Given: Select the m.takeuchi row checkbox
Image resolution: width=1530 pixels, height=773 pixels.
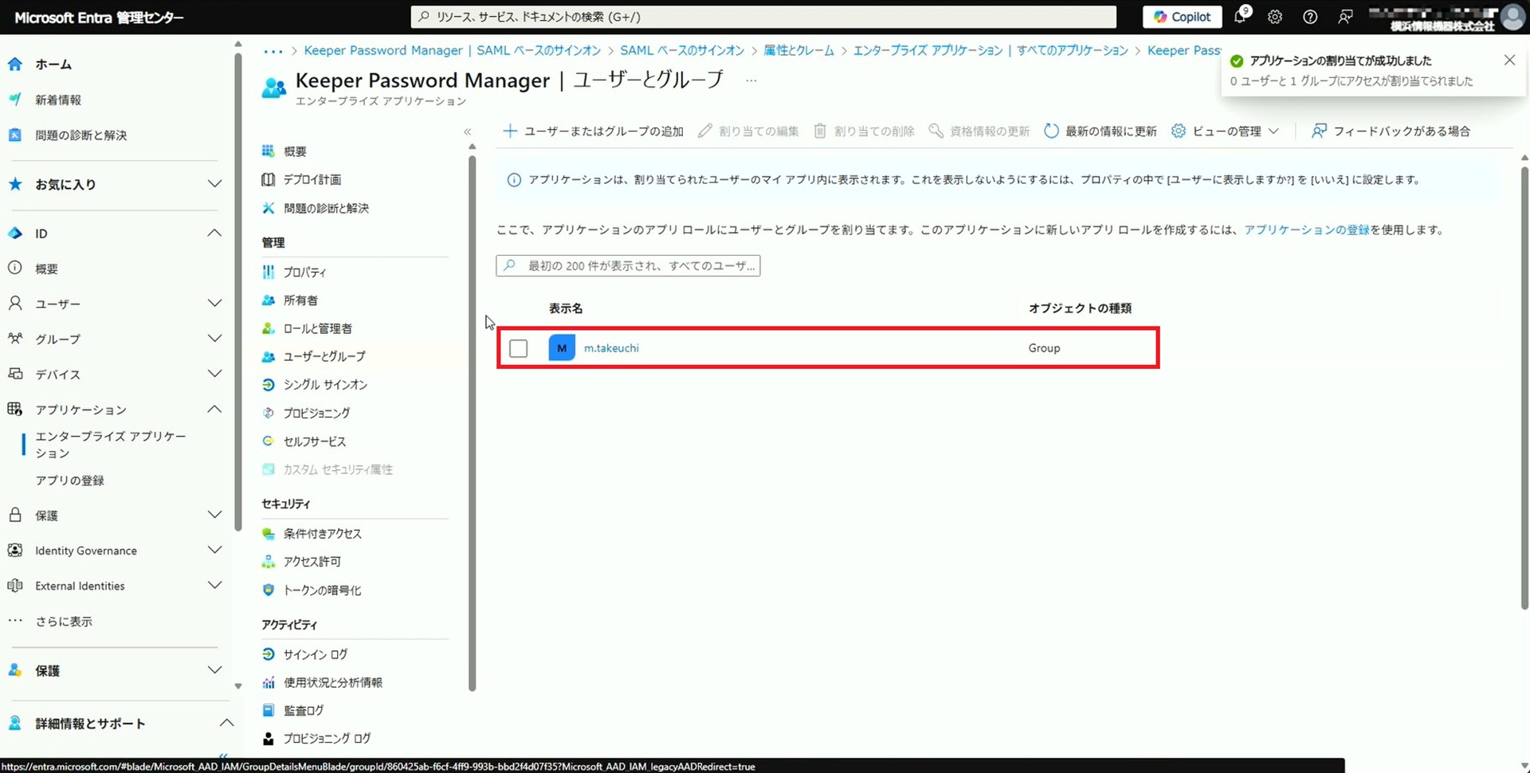Looking at the screenshot, I should pyautogui.click(x=519, y=348).
